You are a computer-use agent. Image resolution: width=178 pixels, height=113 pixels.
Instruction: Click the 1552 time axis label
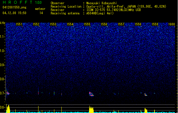tap(36, 24)
